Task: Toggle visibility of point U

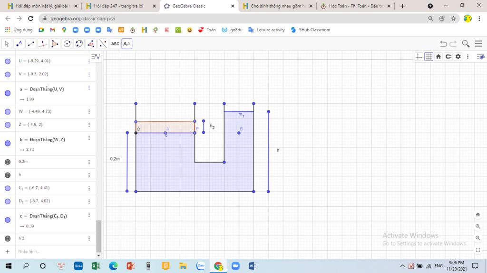Action: (x=8, y=61)
